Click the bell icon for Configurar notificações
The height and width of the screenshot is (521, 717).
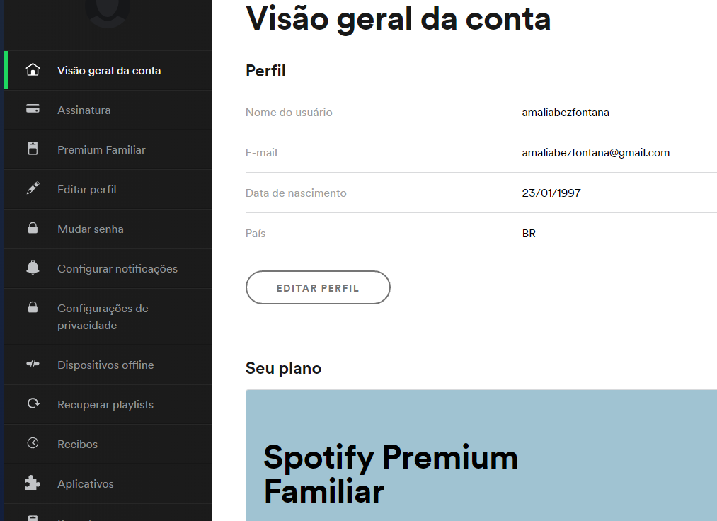[x=33, y=268]
